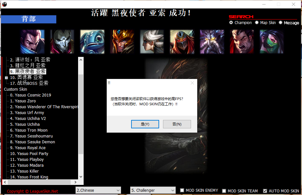Select skin 9. 黑夜使者 亚索
This screenshot has width=302, height=195.
coord(28,71)
